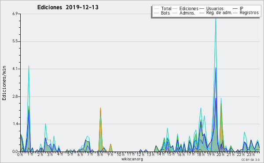Select the 'Total' legend entry
Viewport: 264px width, 163px height.
[x=166, y=8]
